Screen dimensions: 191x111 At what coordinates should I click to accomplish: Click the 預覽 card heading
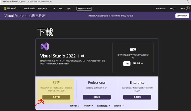(133, 49)
